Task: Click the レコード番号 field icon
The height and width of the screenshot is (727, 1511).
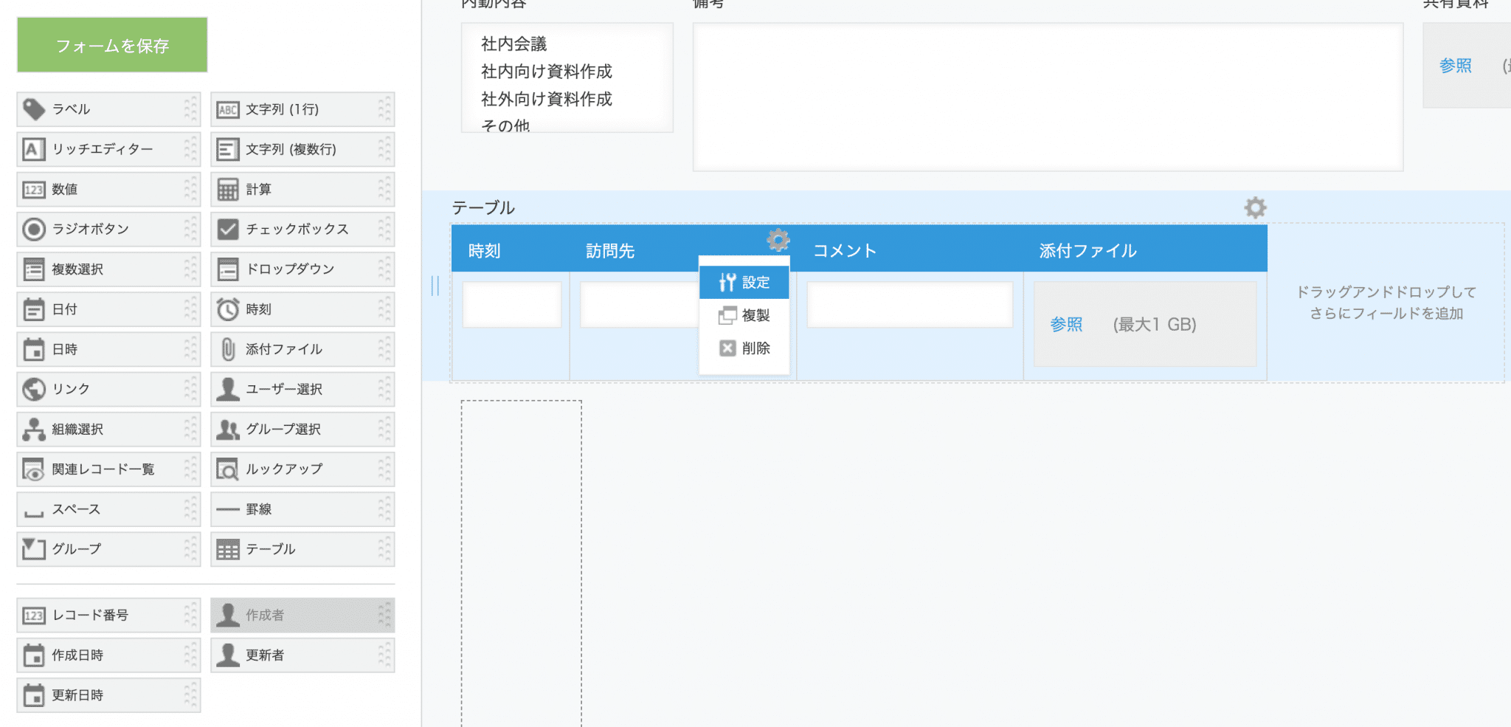Action: click(x=34, y=616)
